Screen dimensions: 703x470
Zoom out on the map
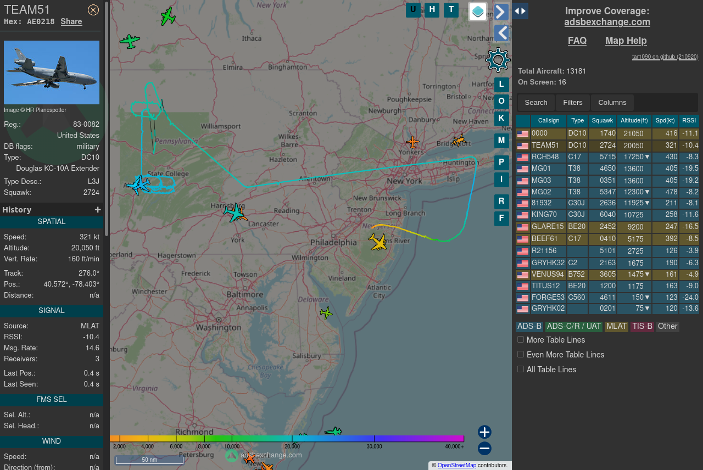point(484,449)
